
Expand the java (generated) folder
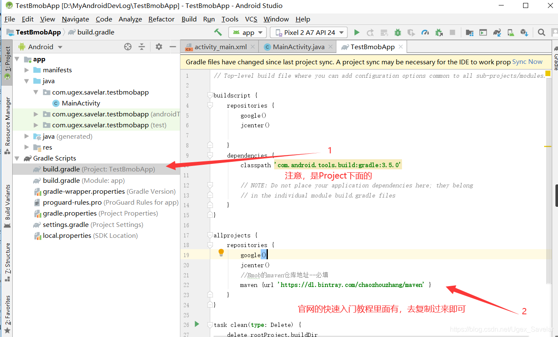(x=26, y=137)
